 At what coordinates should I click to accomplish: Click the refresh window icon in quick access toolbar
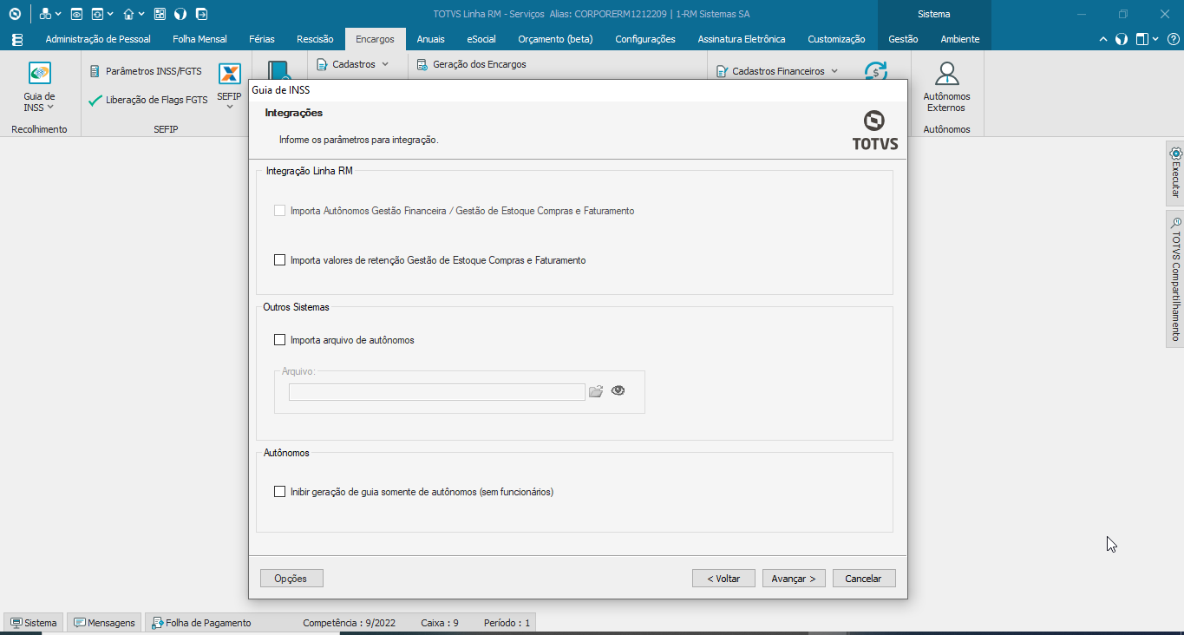coord(97,14)
